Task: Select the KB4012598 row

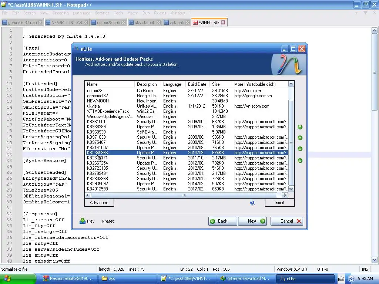Action: pos(187,189)
